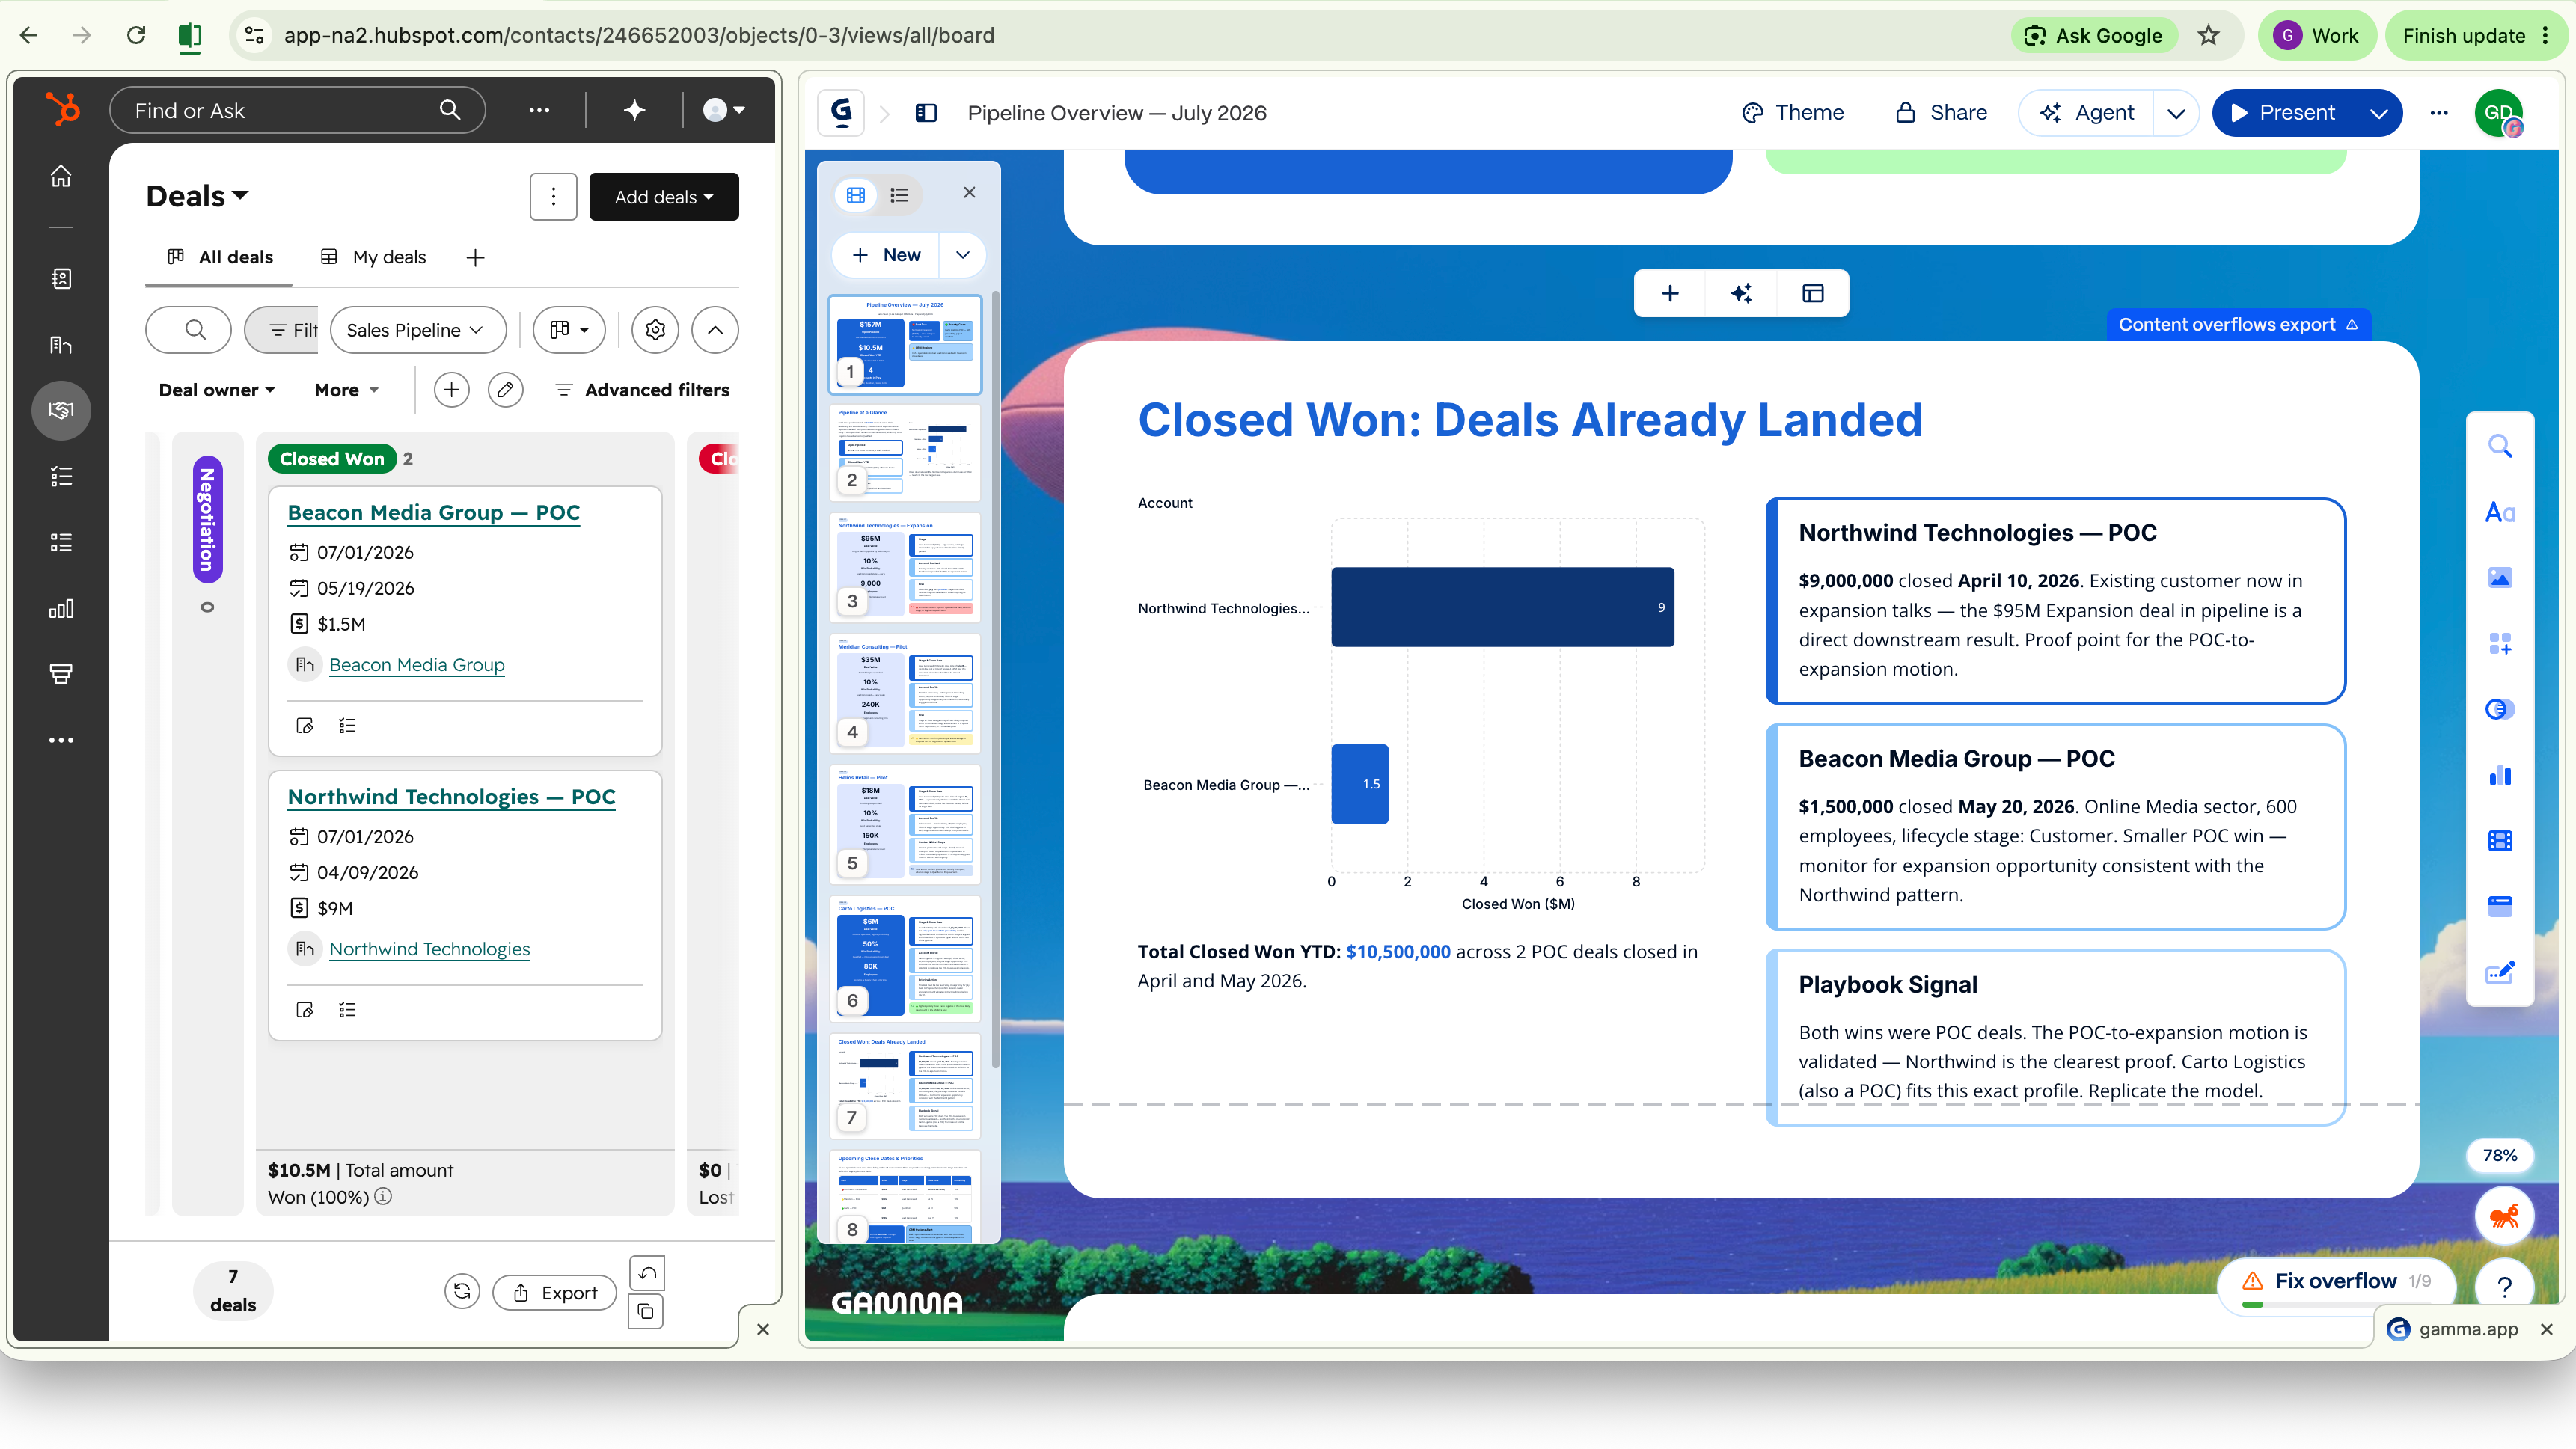The height and width of the screenshot is (1449, 2576).
Task: Close the Gamma slide panel
Action: [x=969, y=192]
